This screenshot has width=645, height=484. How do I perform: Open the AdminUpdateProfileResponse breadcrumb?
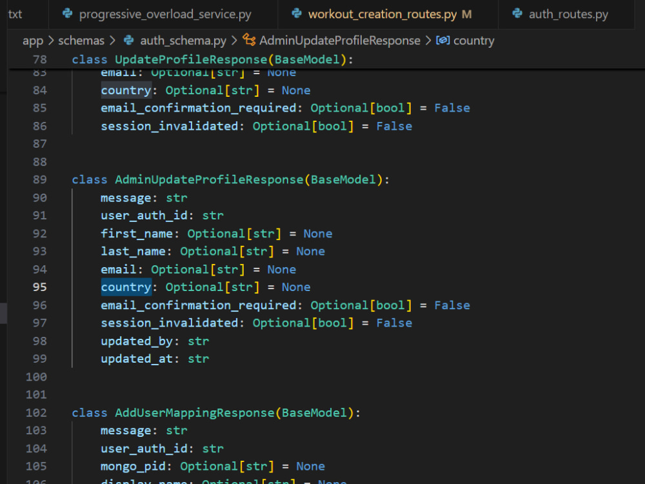(340, 41)
